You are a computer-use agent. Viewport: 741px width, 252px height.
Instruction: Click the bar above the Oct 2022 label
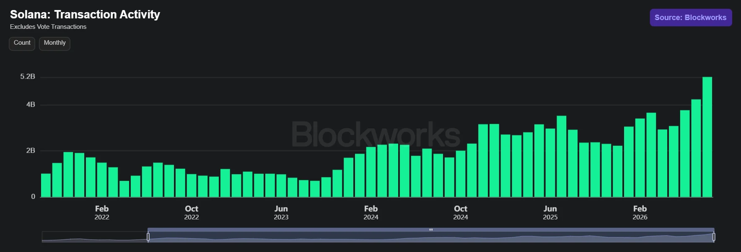pos(192,186)
